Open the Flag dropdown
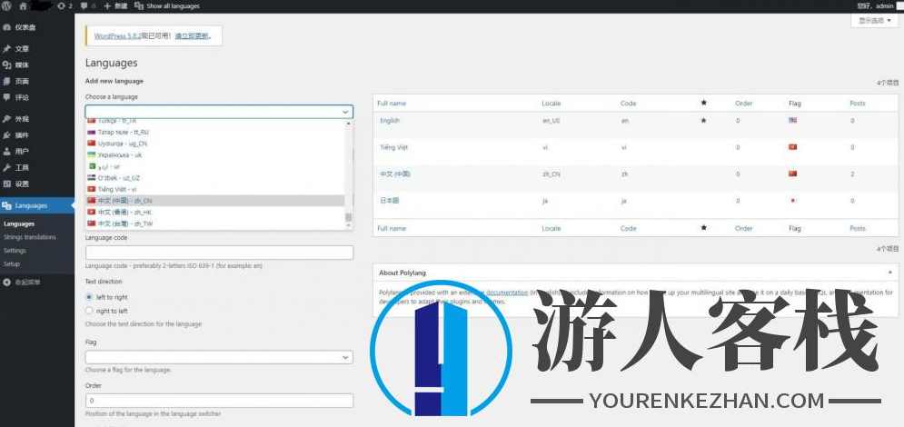 click(218, 358)
